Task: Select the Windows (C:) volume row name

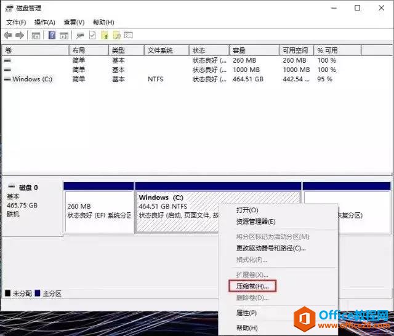Action: coord(33,79)
